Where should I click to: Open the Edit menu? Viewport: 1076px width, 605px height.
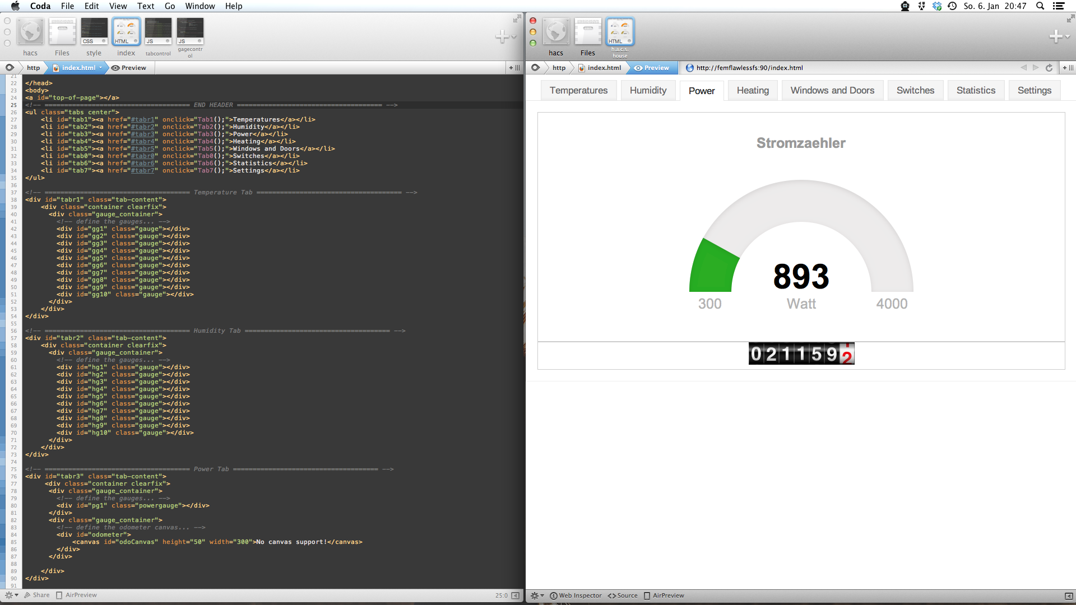(91, 6)
